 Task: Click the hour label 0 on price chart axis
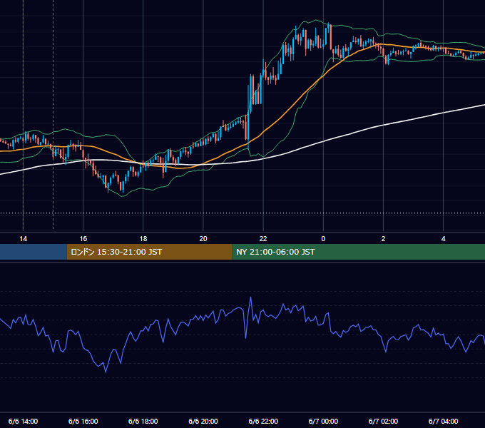click(323, 239)
